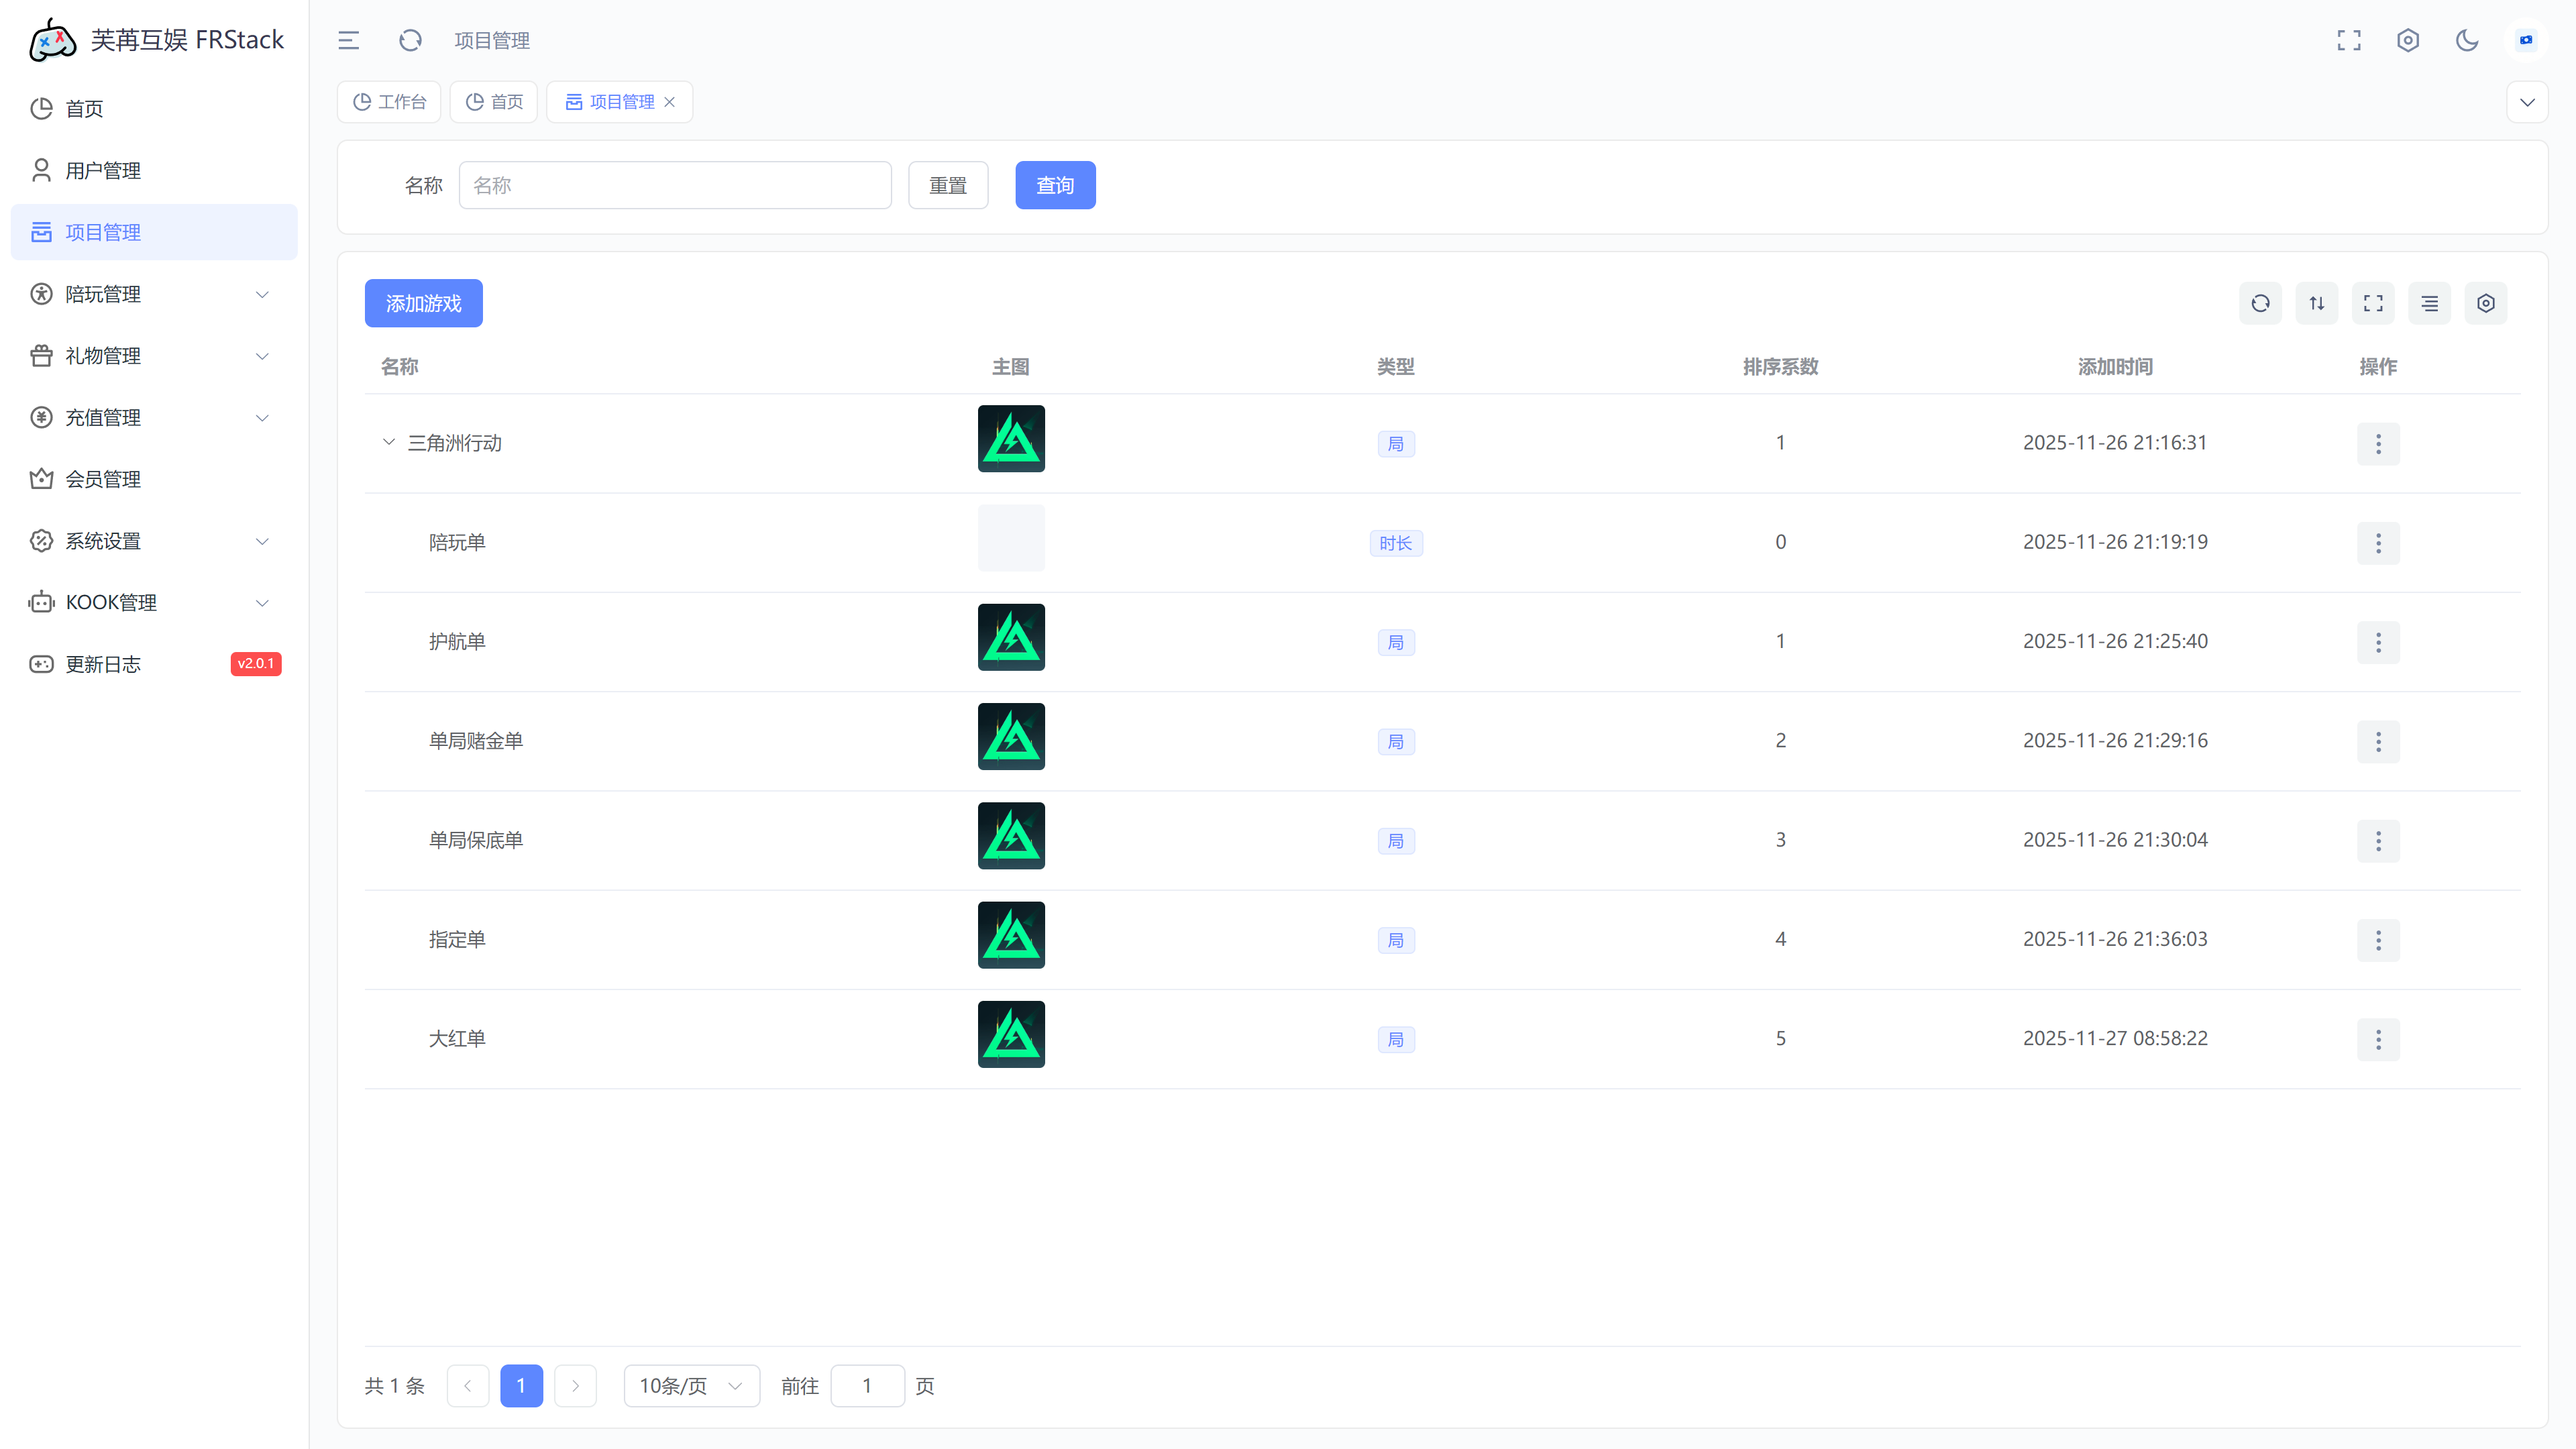Switch to dark mode moon icon
2576x1449 pixels.
pos(2467,40)
